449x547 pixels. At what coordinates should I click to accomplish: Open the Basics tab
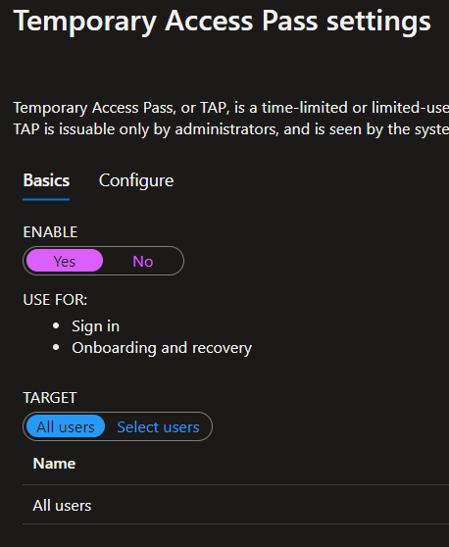coord(46,180)
